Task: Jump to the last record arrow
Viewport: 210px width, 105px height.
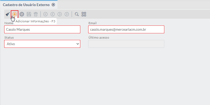Action: (x=67, y=14)
